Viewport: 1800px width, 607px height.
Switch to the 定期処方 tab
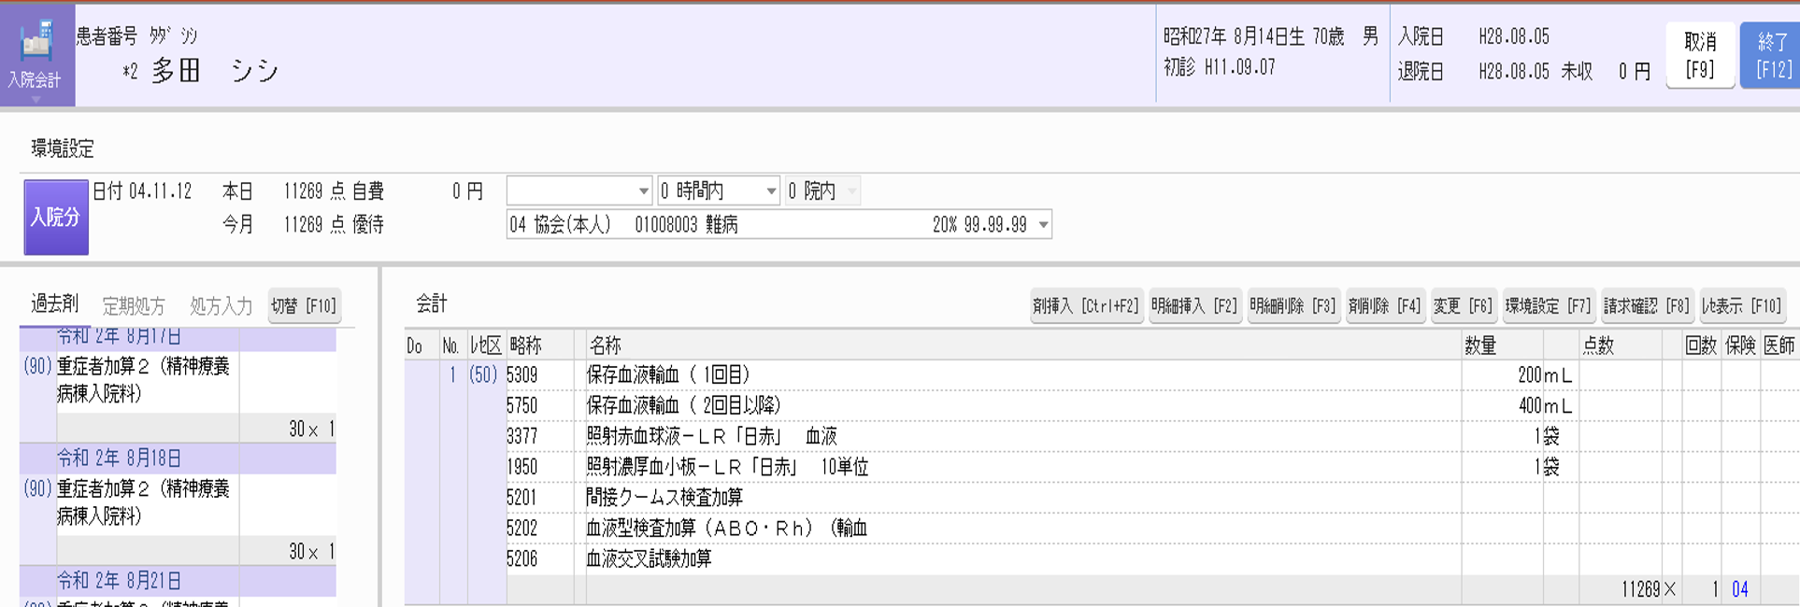(133, 306)
